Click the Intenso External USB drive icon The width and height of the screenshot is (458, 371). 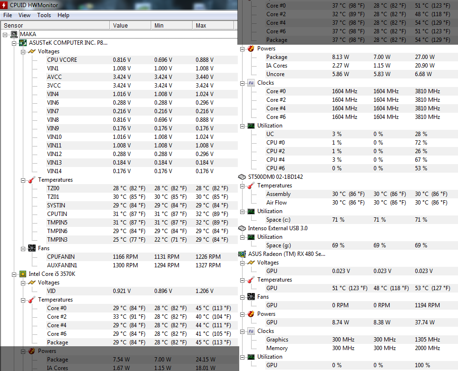pos(242,228)
